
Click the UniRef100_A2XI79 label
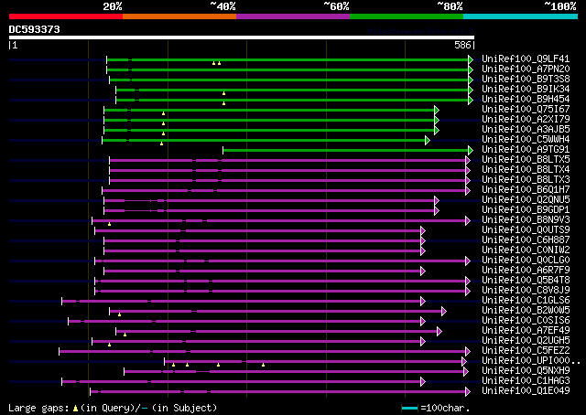point(526,120)
